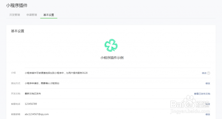Click the Baidu paw watermark logo
Image resolution: width=222 pixels, height=119 pixels.
pos(191,104)
